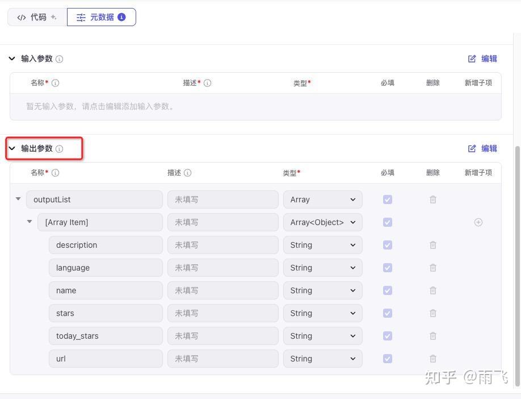Click the add child item icon on [Array Item] row
This screenshot has height=399, width=521.
478,222
